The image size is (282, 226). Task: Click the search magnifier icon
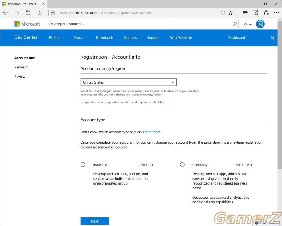coord(235,24)
